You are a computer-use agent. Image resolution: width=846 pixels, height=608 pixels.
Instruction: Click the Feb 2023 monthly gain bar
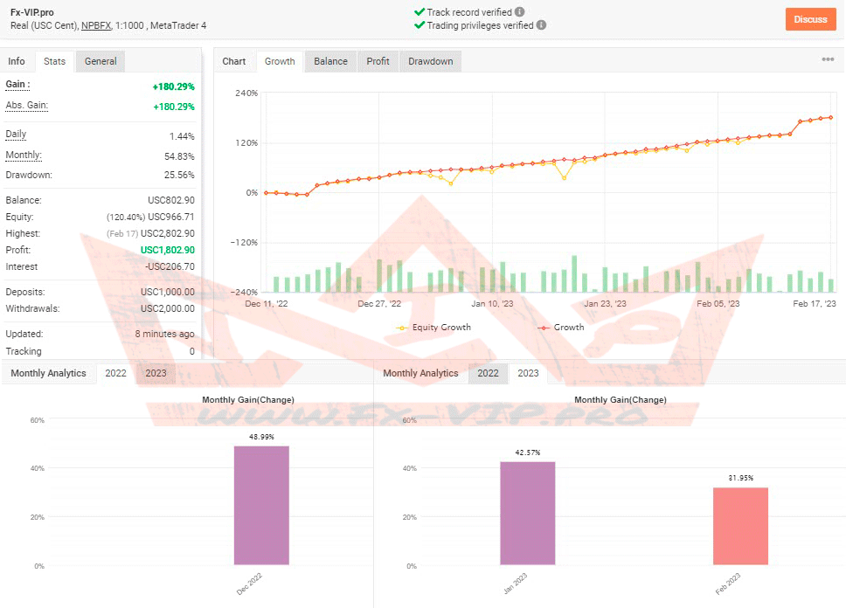pos(740,526)
